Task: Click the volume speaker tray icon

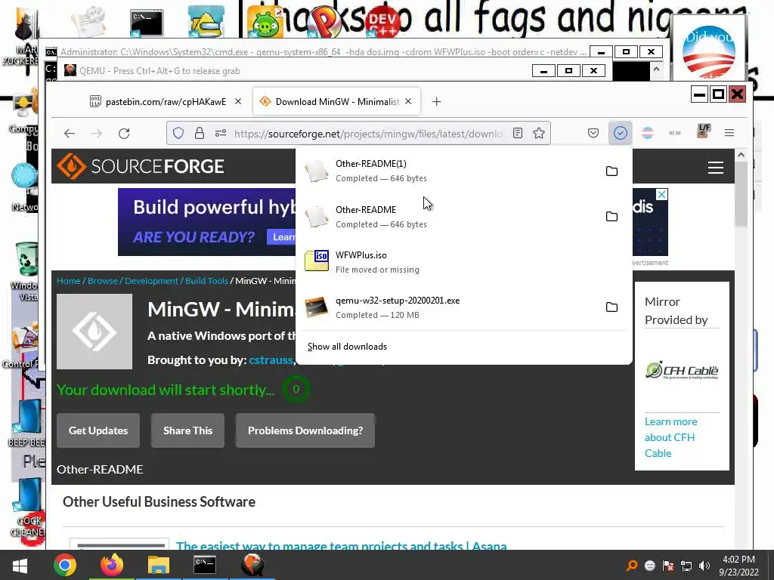Action: coord(704,566)
